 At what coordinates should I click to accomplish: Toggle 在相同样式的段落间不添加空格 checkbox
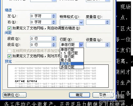coord(9,51)
